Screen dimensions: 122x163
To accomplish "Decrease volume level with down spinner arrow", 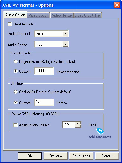I will (78, 126).
